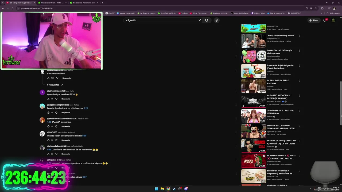Click in the YouTube search field 'vulgarcito'

[160, 20]
